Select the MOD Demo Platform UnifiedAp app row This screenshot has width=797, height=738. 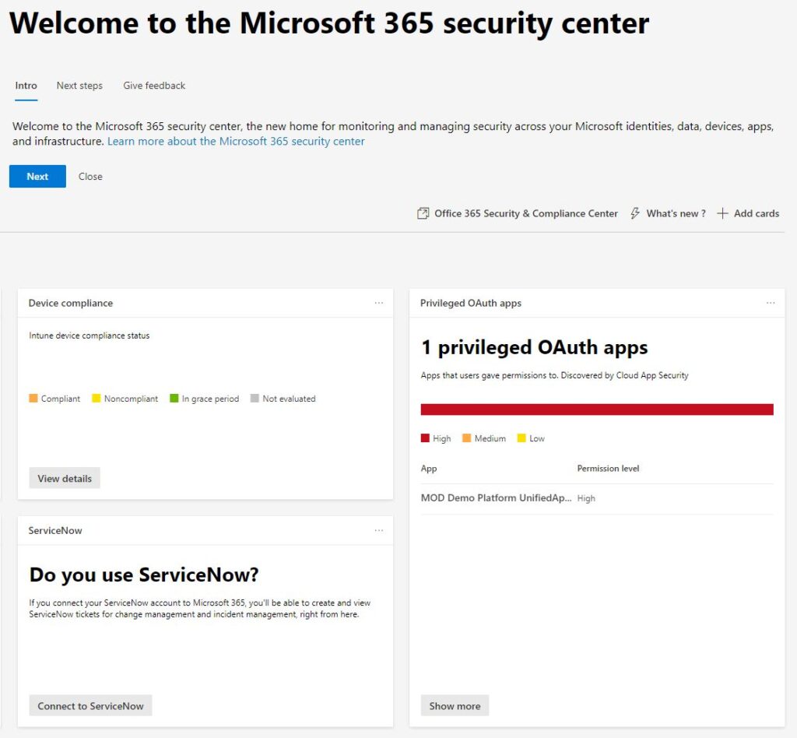pyautogui.click(x=497, y=497)
